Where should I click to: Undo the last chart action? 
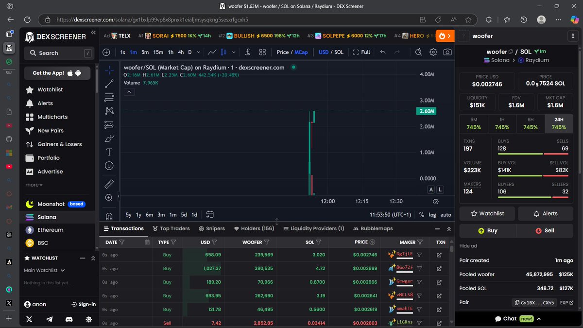pyautogui.click(x=383, y=52)
